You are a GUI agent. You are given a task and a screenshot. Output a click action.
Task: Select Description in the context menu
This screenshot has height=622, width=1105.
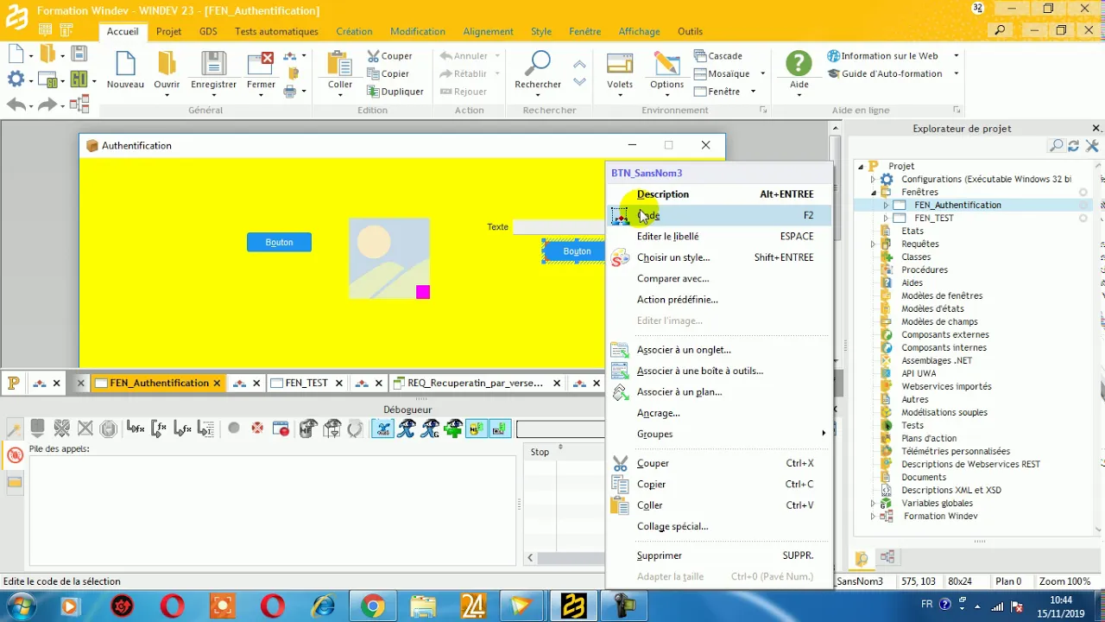click(x=718, y=194)
